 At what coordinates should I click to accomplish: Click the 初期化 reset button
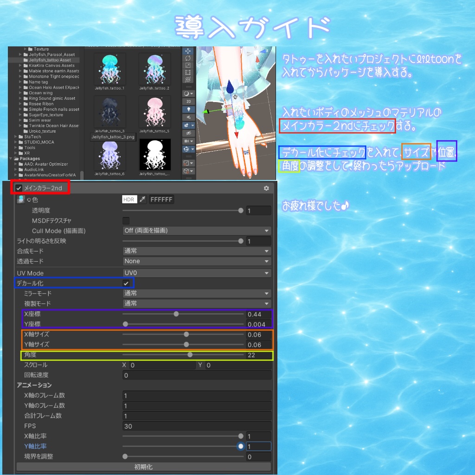coord(144,467)
